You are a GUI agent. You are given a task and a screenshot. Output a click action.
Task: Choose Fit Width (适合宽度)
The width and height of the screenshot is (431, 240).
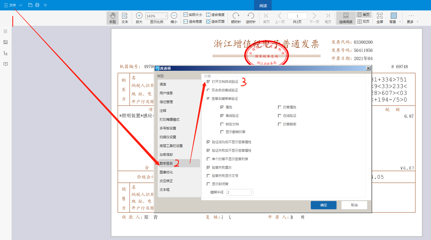[193, 21]
